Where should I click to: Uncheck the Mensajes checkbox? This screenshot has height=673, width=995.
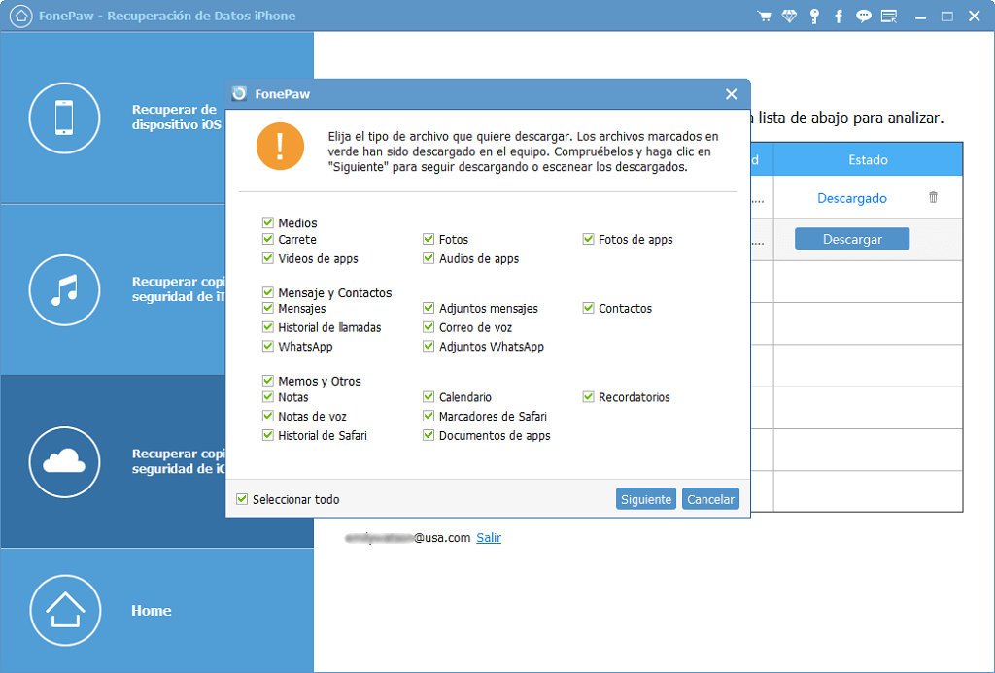(x=268, y=308)
